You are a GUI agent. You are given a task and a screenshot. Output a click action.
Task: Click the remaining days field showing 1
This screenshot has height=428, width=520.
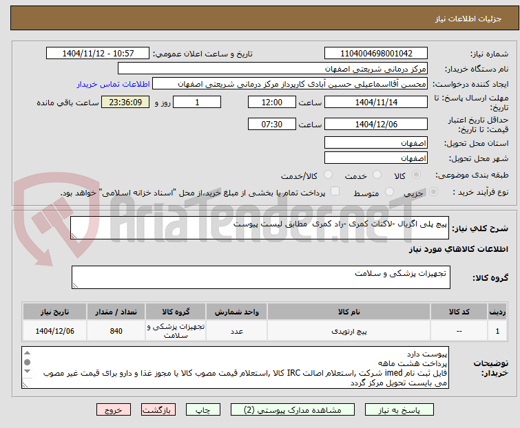tap(197, 102)
